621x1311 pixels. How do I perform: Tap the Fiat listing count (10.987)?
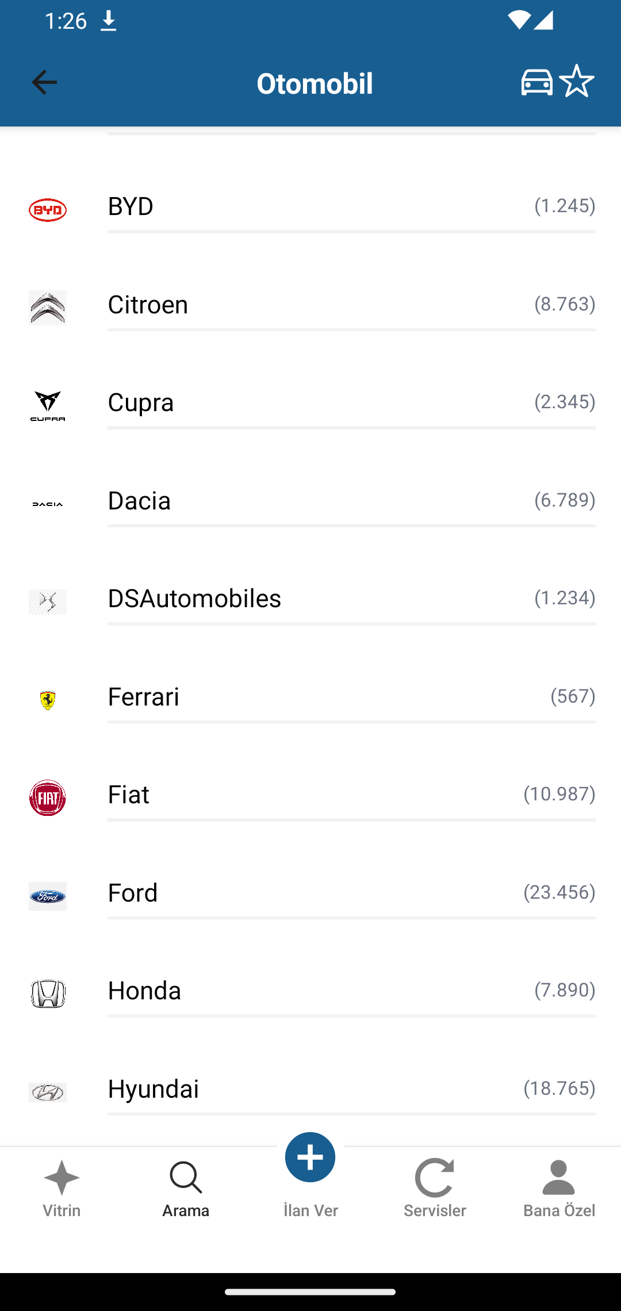(x=559, y=794)
